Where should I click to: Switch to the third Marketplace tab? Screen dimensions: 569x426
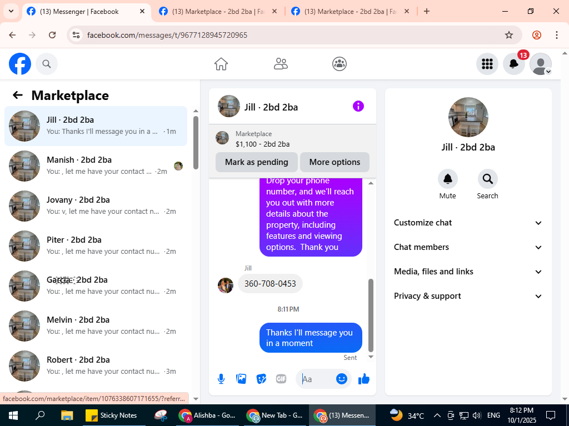351,12
